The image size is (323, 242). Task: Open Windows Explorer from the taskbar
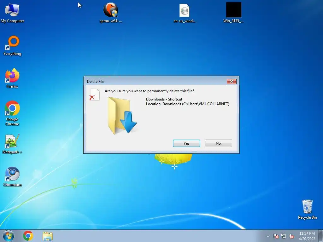tap(48, 236)
